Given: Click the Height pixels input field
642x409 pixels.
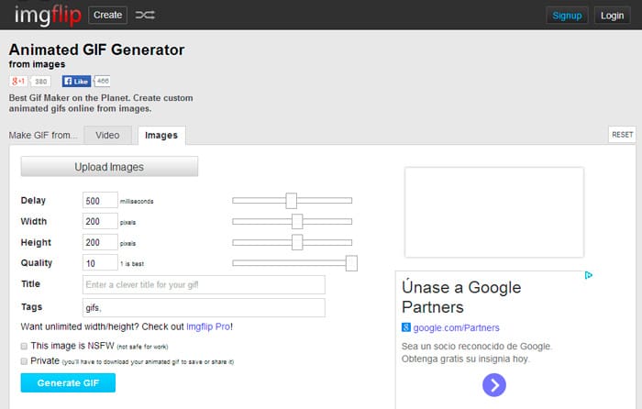Looking at the screenshot, I should coord(100,242).
